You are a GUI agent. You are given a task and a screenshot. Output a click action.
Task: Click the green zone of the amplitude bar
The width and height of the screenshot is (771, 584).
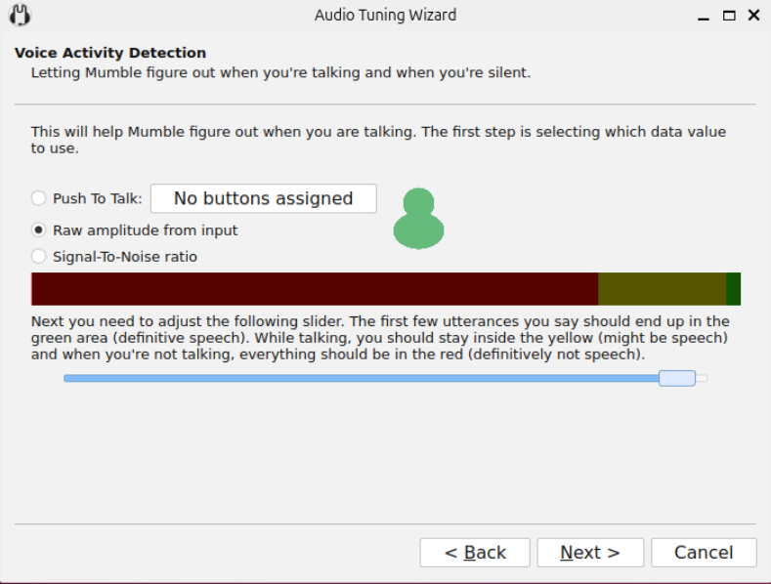[734, 289]
